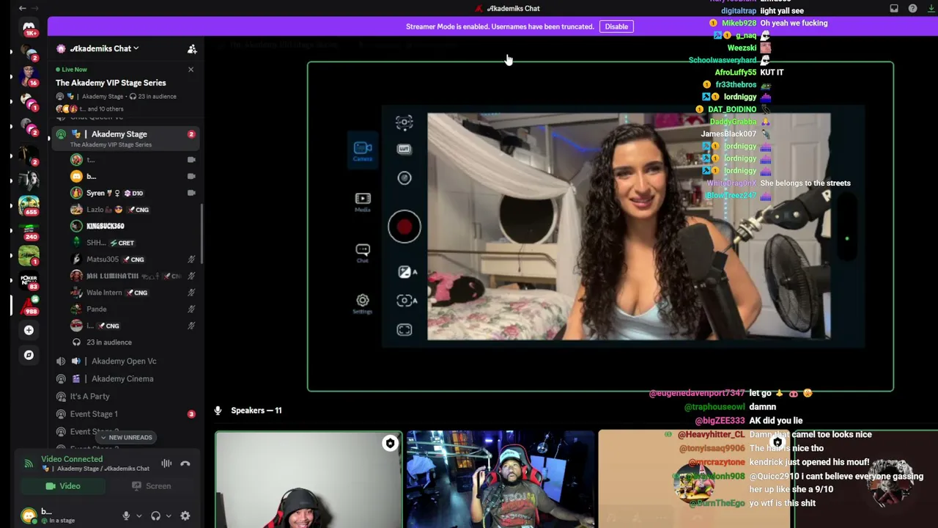
Task: Open the server with 655 badge
Action: 29,205
